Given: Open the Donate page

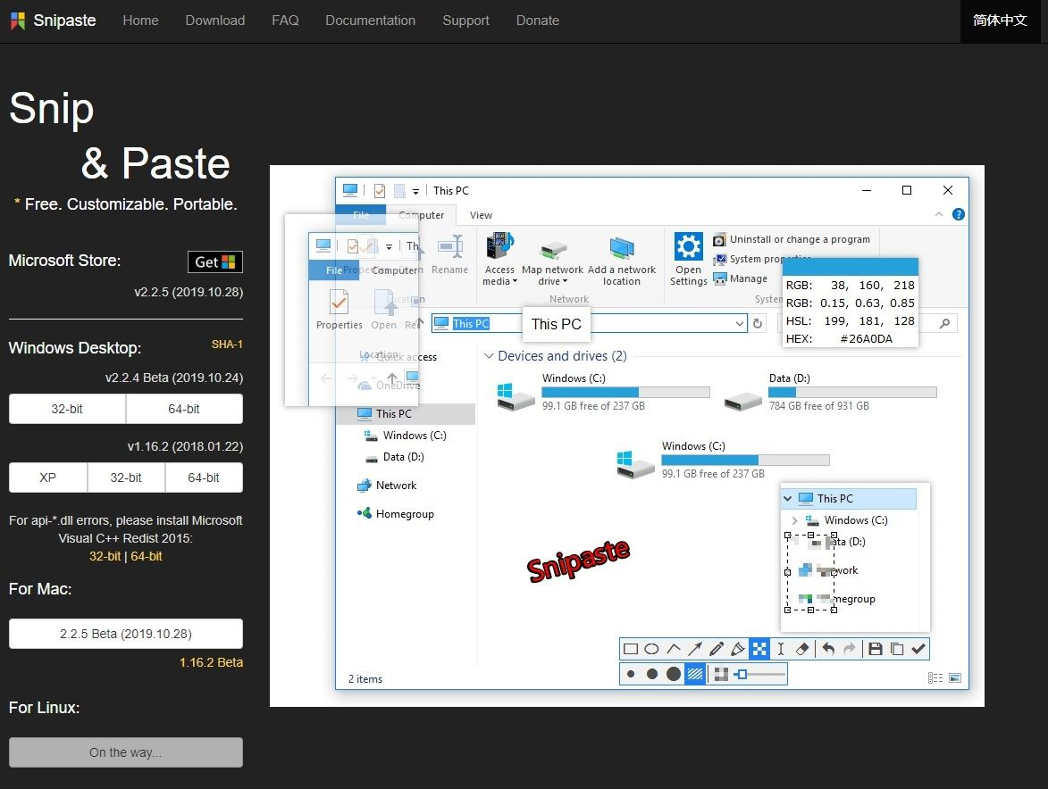Looking at the screenshot, I should pos(537,21).
